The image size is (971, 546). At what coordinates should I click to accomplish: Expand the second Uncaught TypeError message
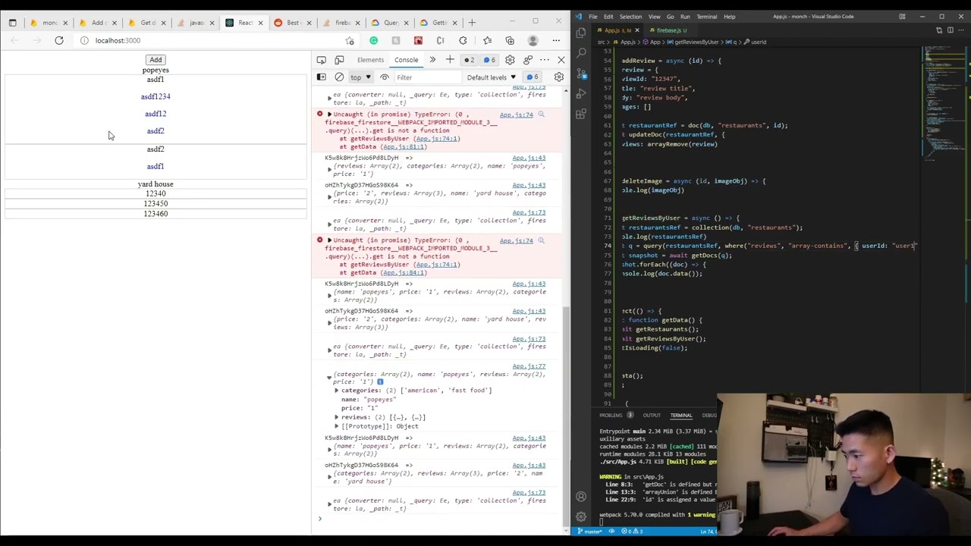point(329,240)
